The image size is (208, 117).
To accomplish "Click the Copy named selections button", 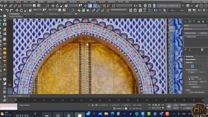I will tap(192, 72).
